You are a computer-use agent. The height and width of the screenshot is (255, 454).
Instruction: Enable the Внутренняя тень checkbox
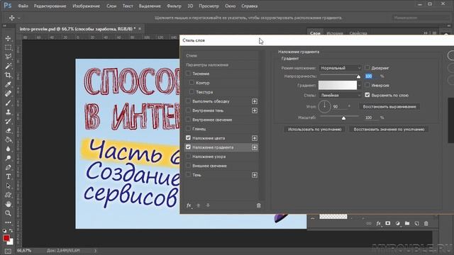coord(188,110)
